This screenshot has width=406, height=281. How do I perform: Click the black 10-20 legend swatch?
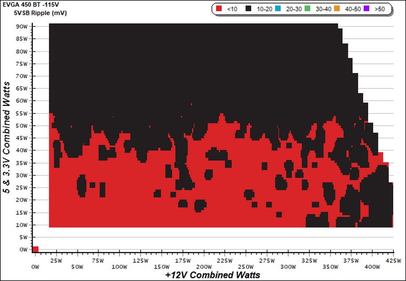(x=249, y=8)
